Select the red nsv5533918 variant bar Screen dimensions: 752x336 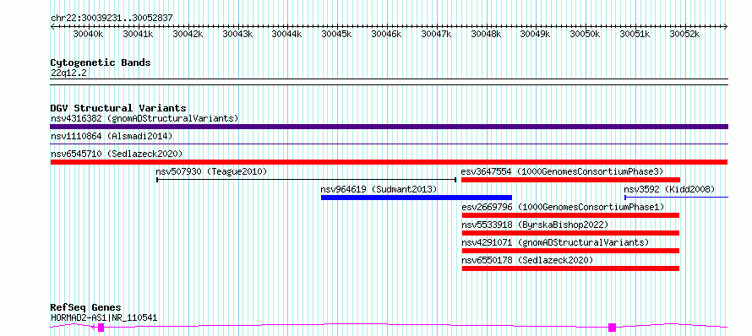[x=570, y=233]
